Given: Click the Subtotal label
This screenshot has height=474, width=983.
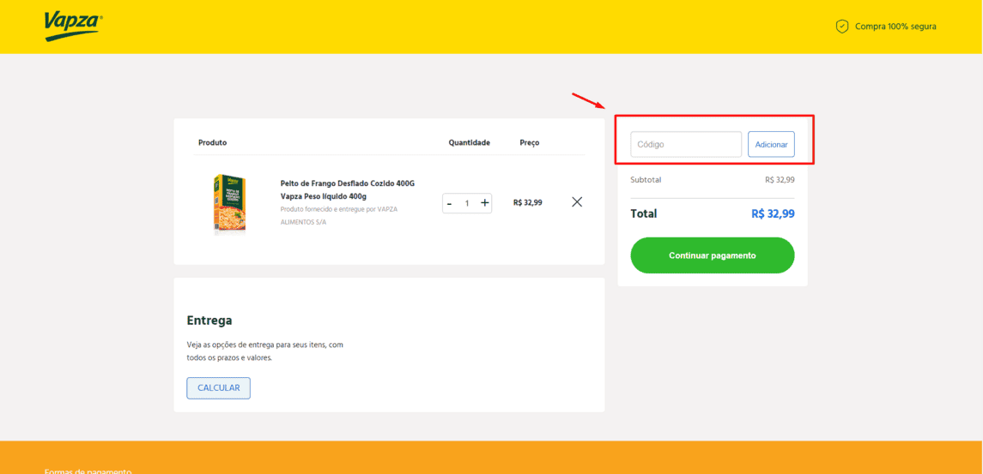Looking at the screenshot, I should point(646,180).
